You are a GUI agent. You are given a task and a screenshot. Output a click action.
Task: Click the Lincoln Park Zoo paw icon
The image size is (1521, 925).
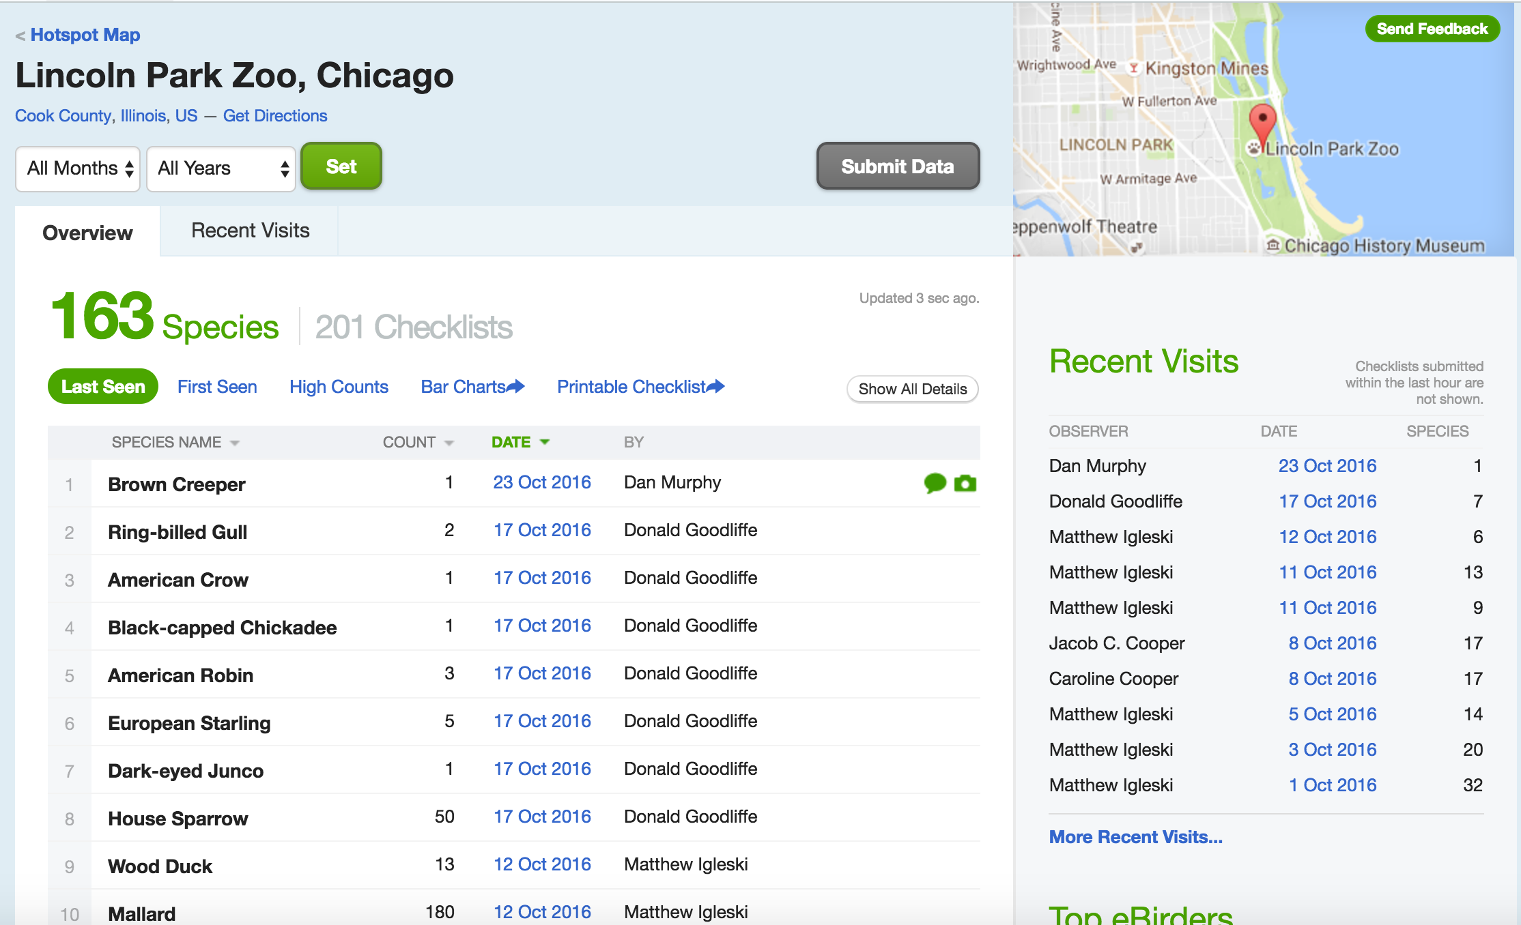[x=1254, y=148]
